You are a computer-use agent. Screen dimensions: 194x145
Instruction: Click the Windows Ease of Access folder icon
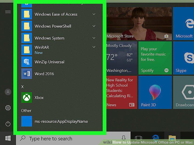point(27,14)
